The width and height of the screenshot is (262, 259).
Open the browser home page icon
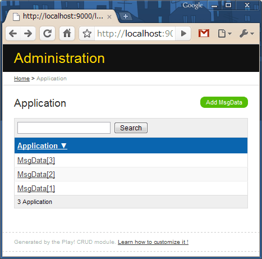click(67, 34)
